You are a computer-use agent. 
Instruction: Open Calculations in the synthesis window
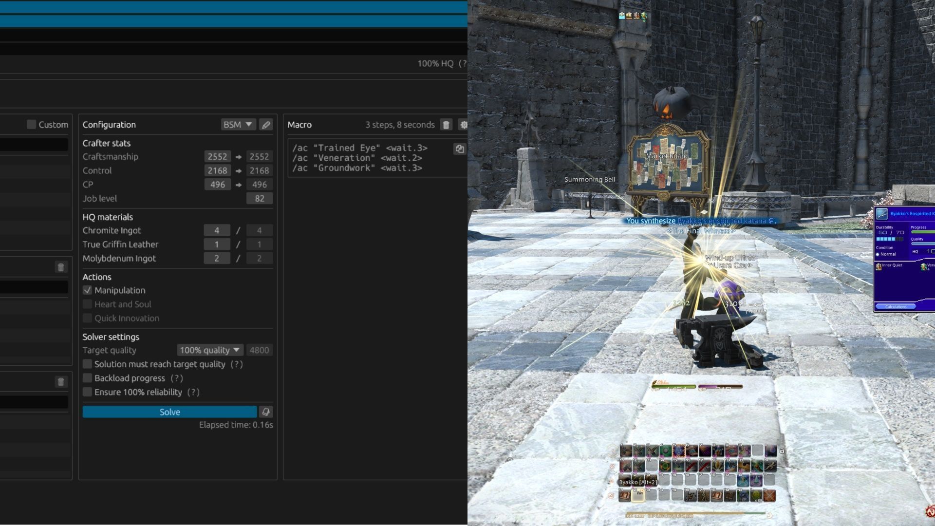tap(896, 307)
